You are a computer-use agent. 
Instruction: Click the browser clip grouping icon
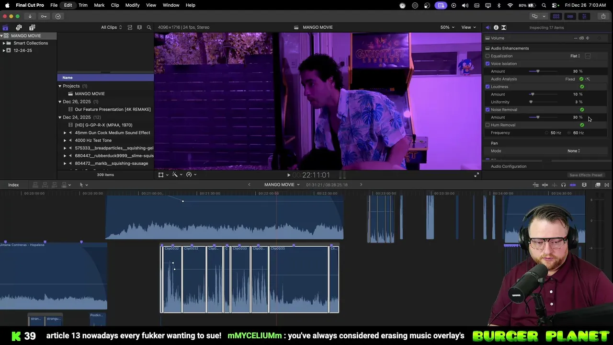[139, 27]
